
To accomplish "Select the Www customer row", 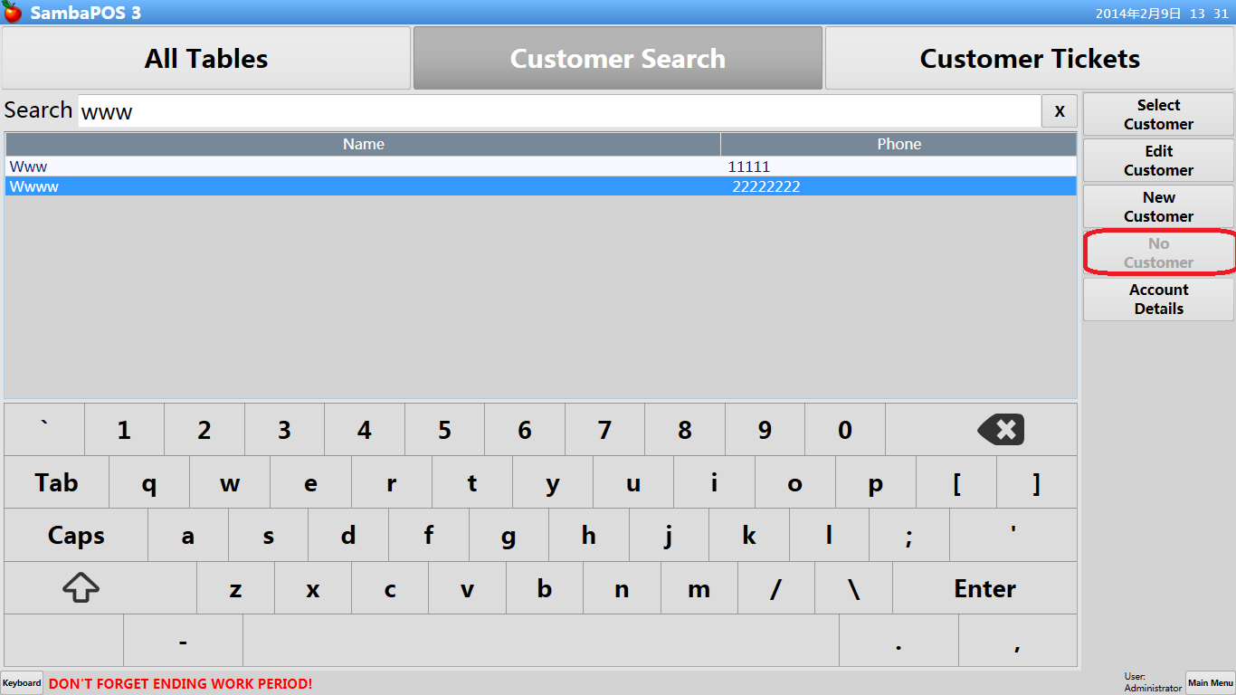I will coord(362,167).
